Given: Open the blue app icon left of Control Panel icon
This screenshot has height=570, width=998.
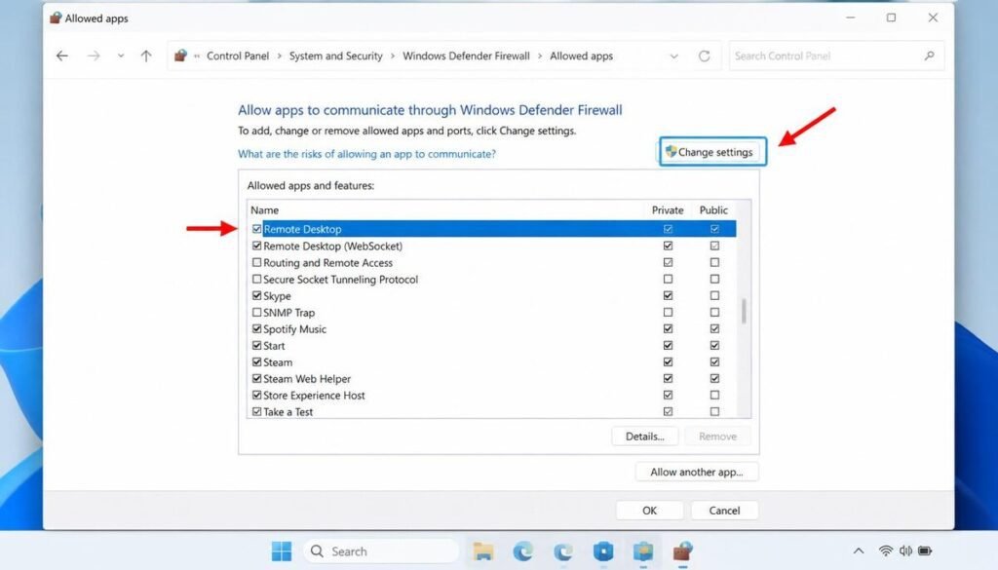Looking at the screenshot, I should (x=603, y=551).
